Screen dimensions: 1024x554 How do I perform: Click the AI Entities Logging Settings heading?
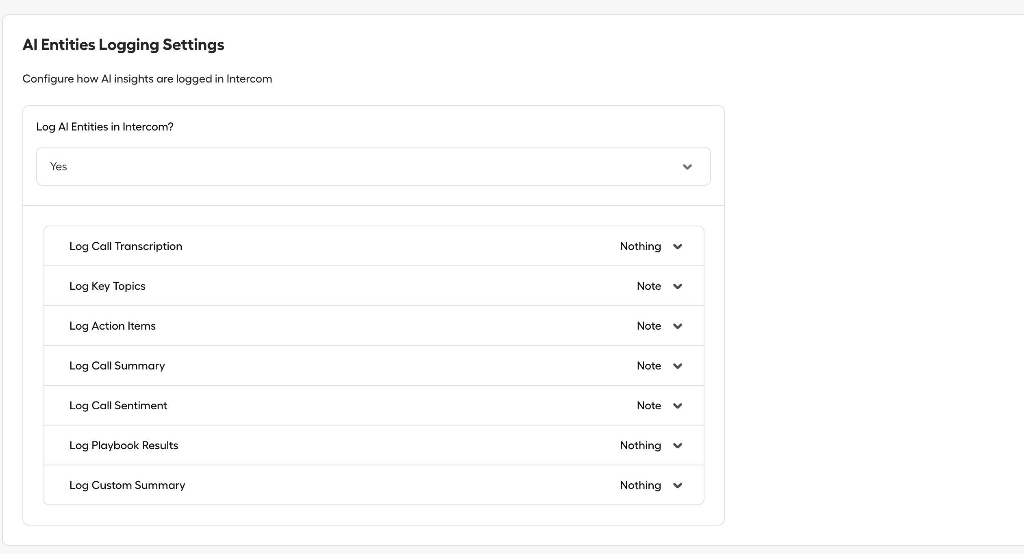click(x=123, y=45)
